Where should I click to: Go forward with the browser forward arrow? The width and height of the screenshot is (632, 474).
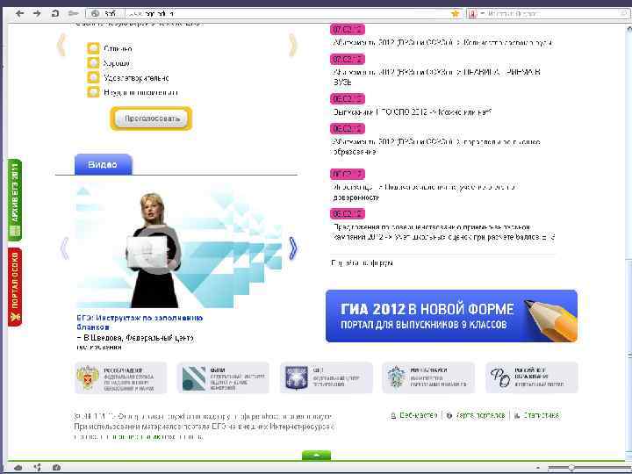[37, 13]
